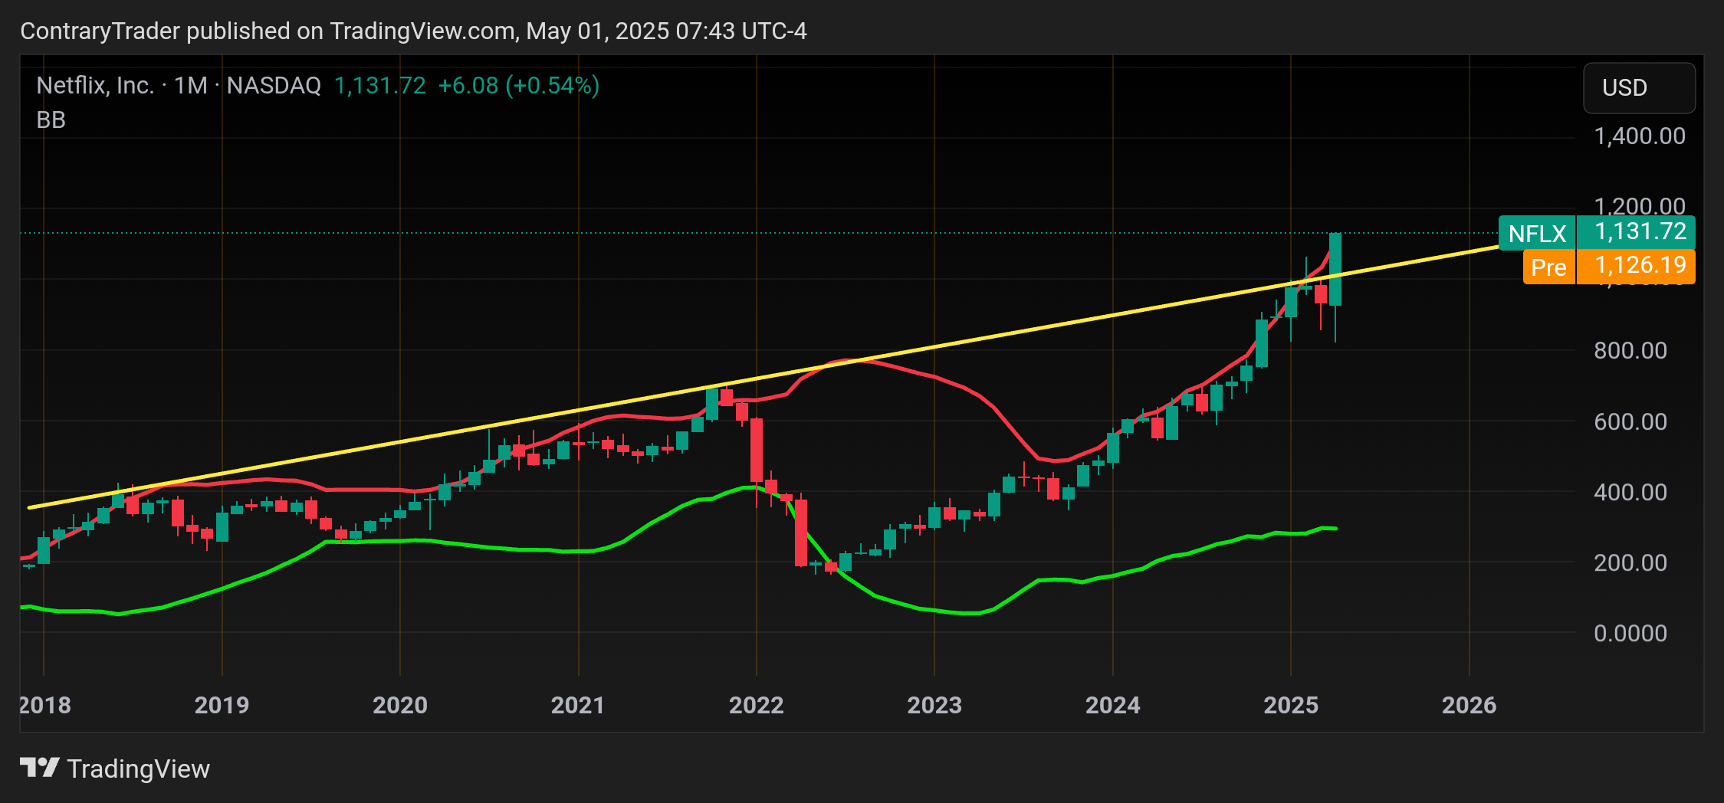Click the Netflix, Inc. symbol title
The width and height of the screenshot is (1724, 803).
pyautogui.click(x=95, y=85)
